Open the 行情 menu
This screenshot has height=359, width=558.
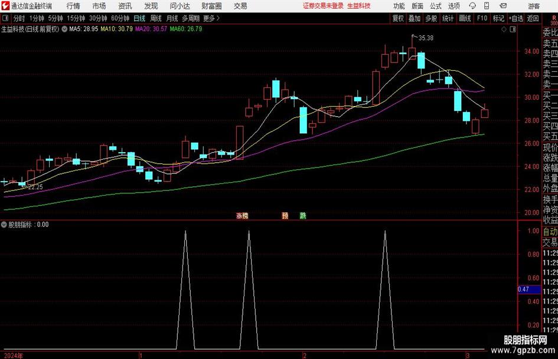[73, 6]
